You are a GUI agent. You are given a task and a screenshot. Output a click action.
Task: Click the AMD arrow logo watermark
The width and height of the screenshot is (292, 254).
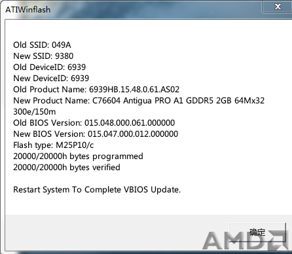click(278, 240)
